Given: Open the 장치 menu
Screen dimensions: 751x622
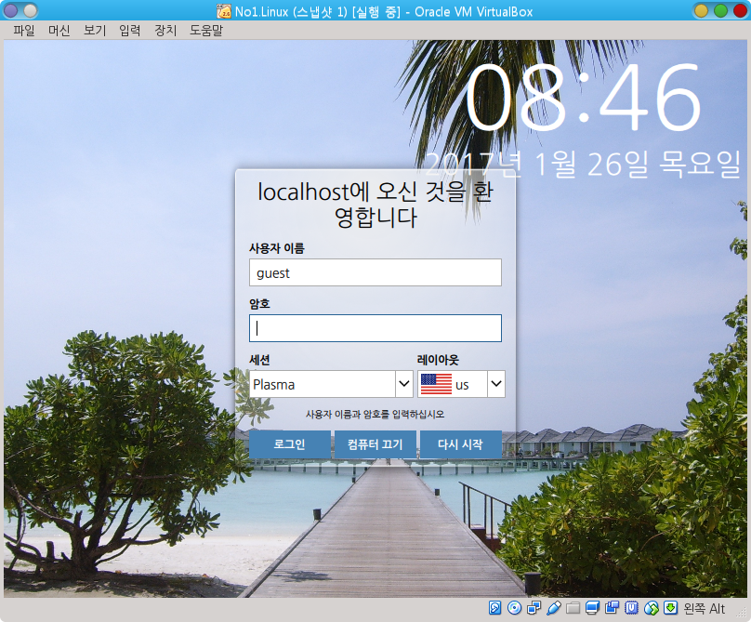Looking at the screenshot, I should tap(165, 31).
